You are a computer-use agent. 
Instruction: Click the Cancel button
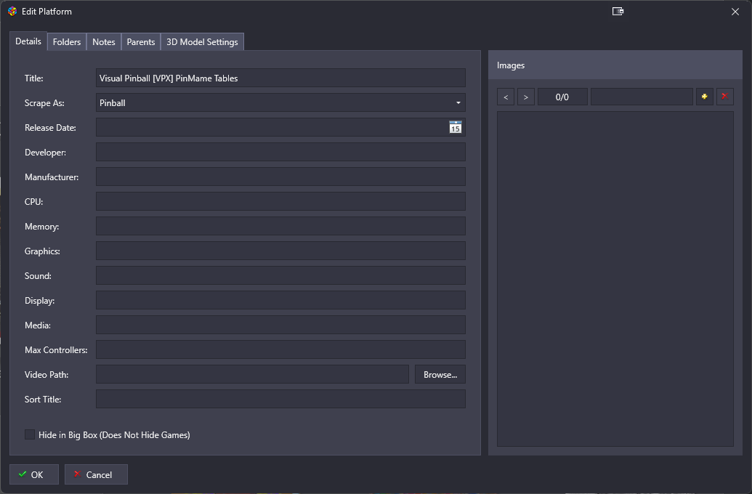pyautogui.click(x=96, y=474)
